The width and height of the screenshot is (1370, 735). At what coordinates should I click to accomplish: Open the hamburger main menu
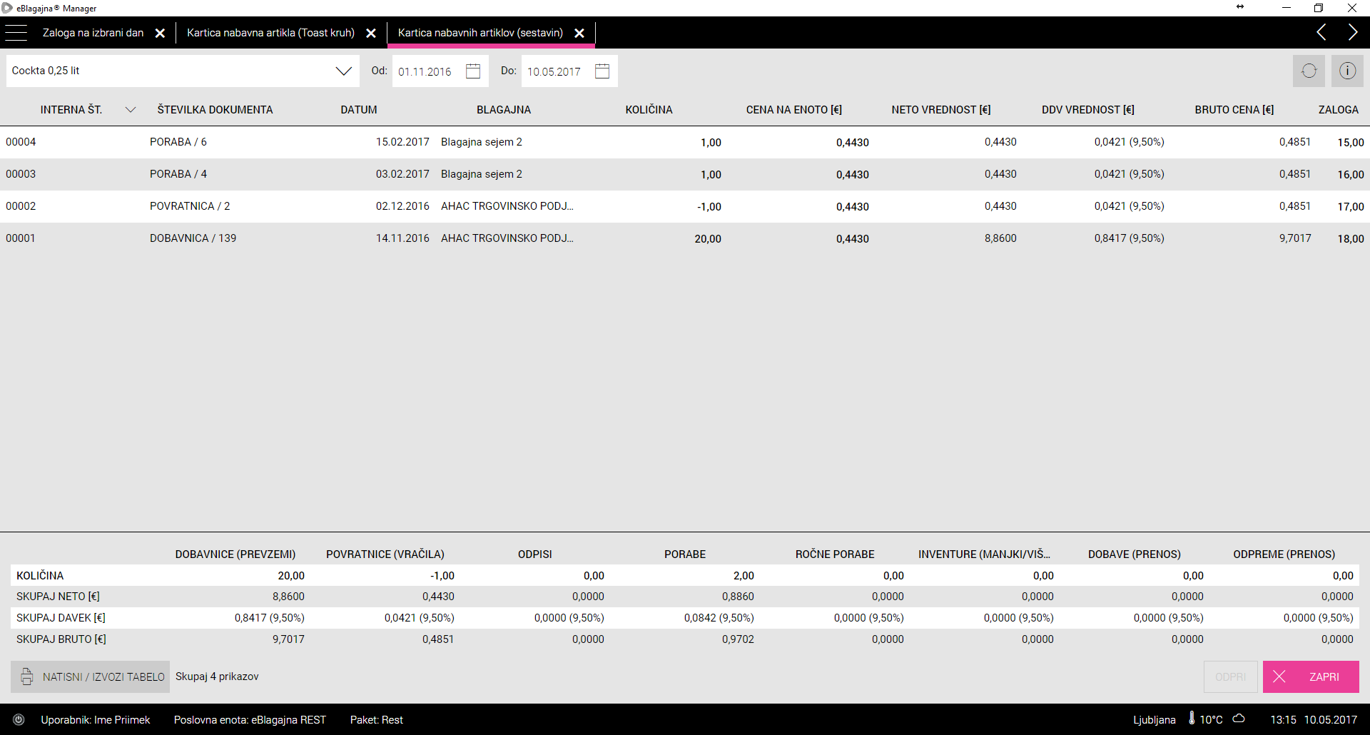point(16,33)
